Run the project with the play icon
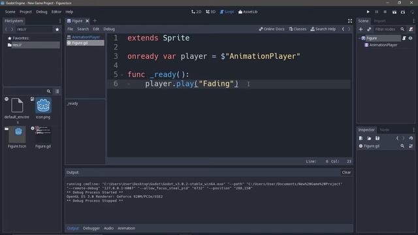 point(368,12)
